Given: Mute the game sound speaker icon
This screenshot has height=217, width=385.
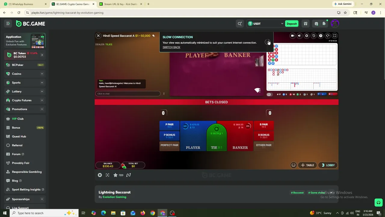Looking at the screenshot, I should [x=299, y=36].
